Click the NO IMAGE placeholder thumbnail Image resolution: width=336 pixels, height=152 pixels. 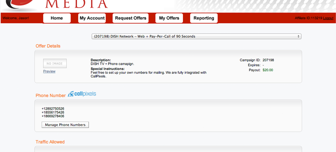[x=55, y=64]
